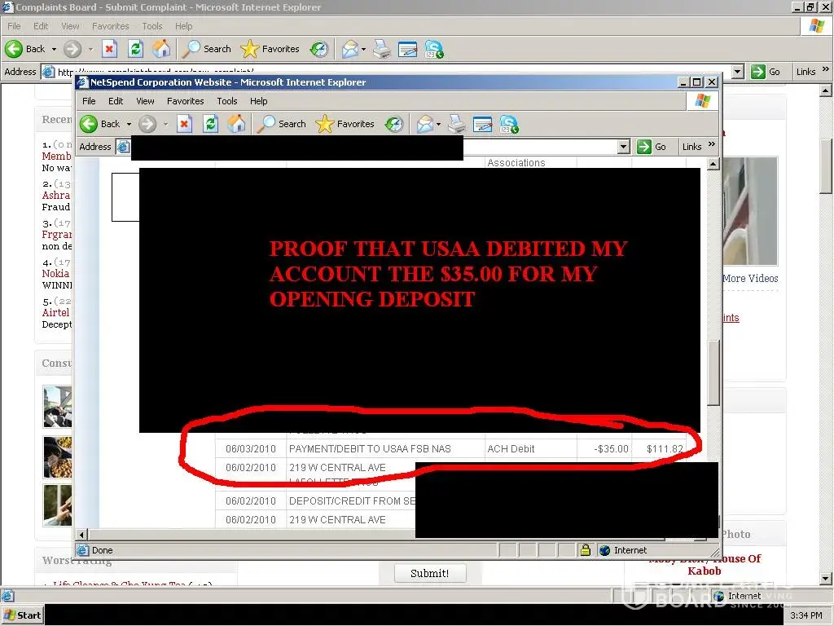
Task: Click Search in NetSpend window toolbar
Action: point(282,124)
